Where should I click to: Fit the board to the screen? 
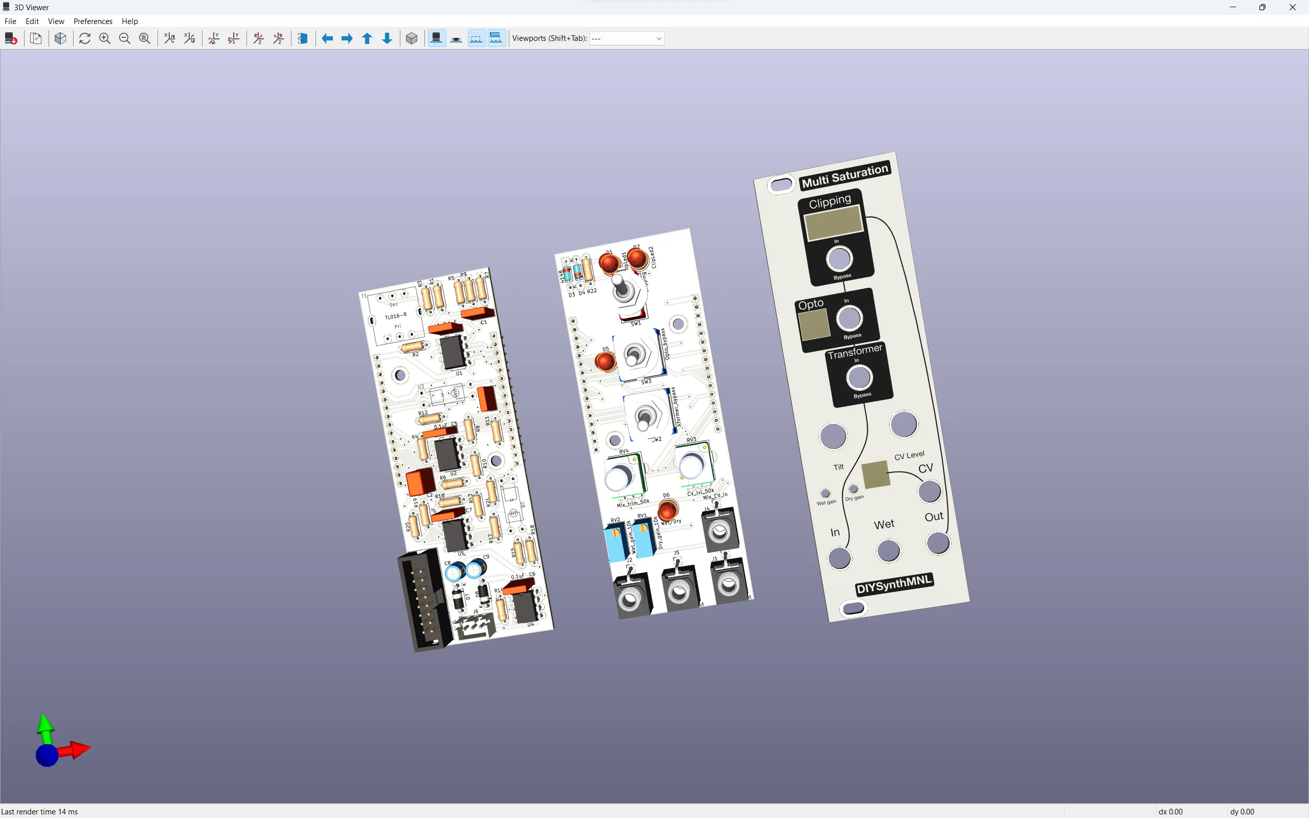click(145, 38)
